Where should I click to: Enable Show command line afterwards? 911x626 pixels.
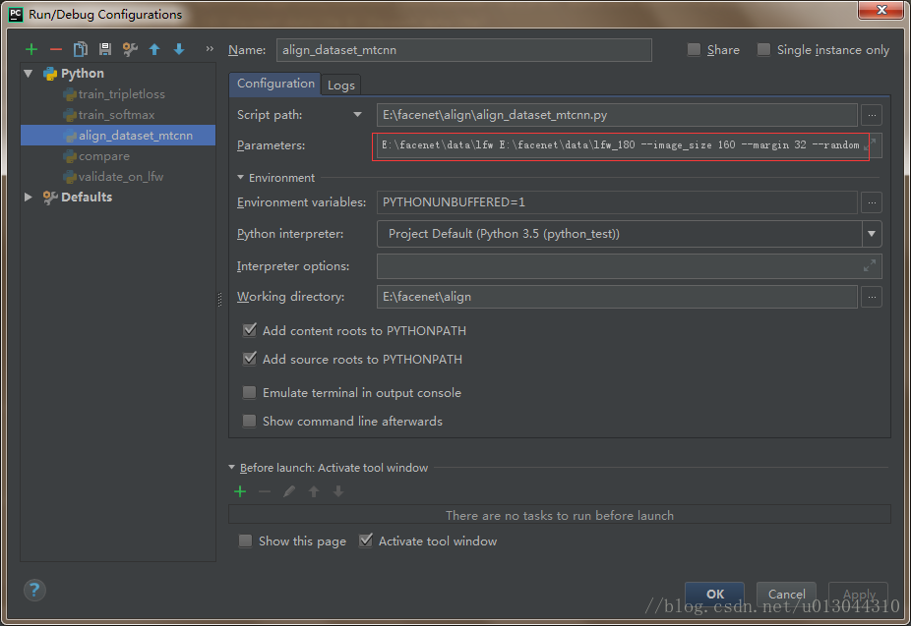point(249,422)
